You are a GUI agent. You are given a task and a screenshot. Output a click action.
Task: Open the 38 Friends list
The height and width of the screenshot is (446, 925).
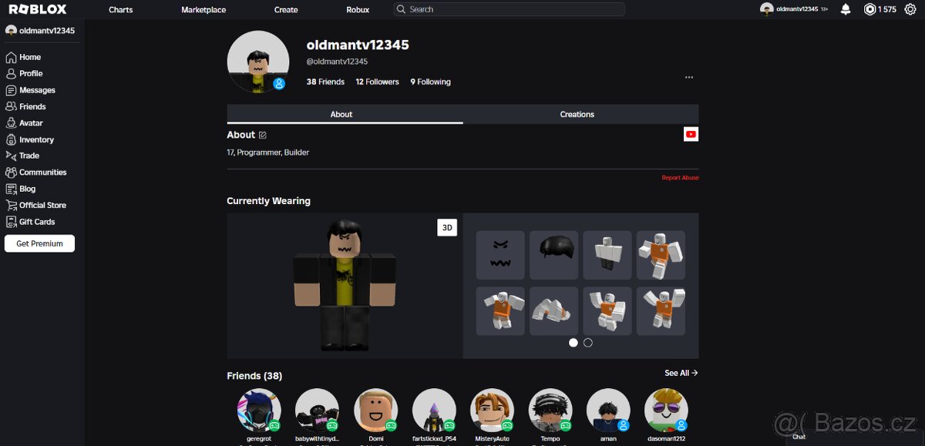point(325,82)
